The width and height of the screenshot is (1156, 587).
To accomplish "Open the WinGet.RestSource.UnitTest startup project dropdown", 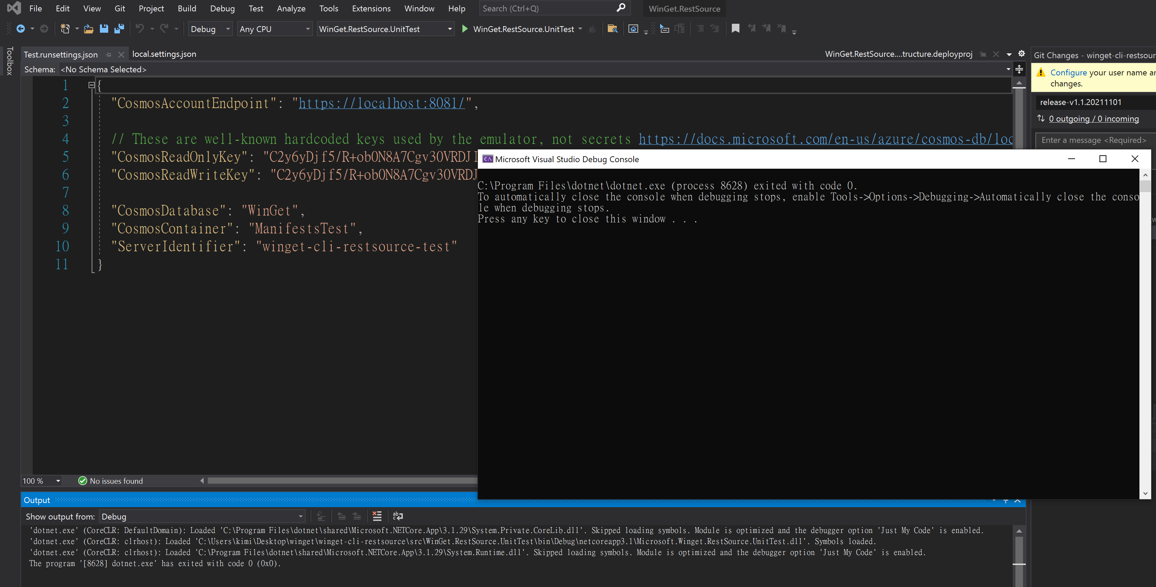I will 385,29.
